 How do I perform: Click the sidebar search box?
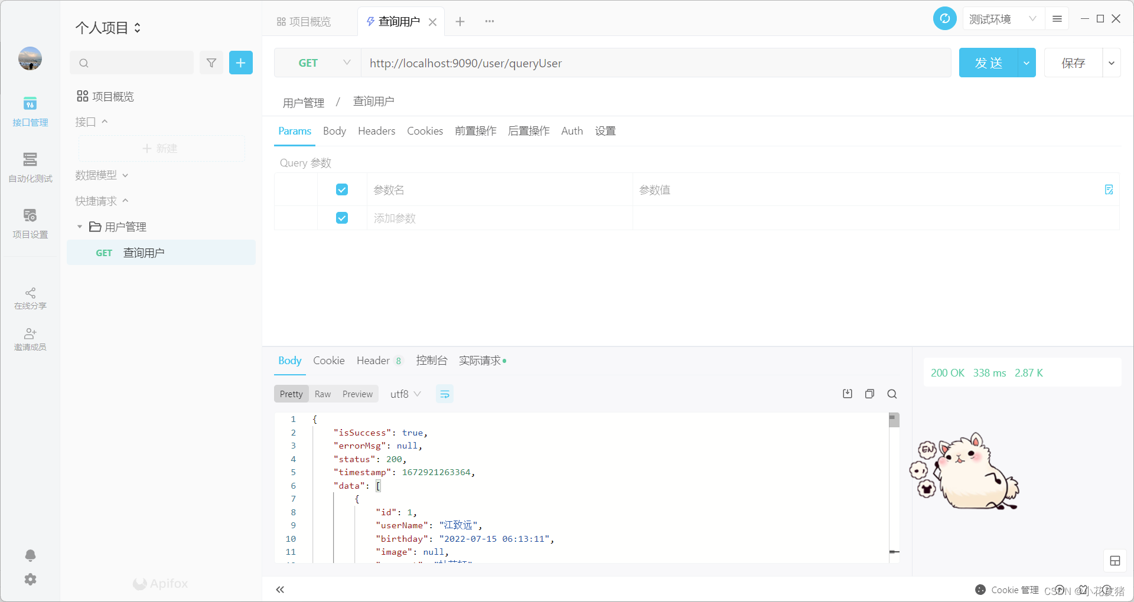click(132, 63)
